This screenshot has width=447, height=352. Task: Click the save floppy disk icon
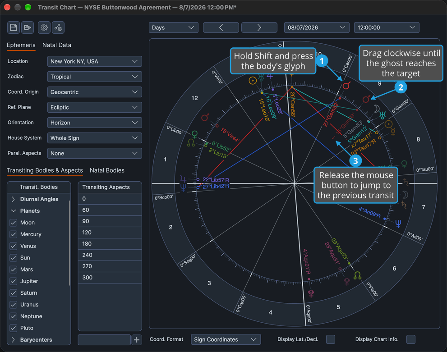14,27
